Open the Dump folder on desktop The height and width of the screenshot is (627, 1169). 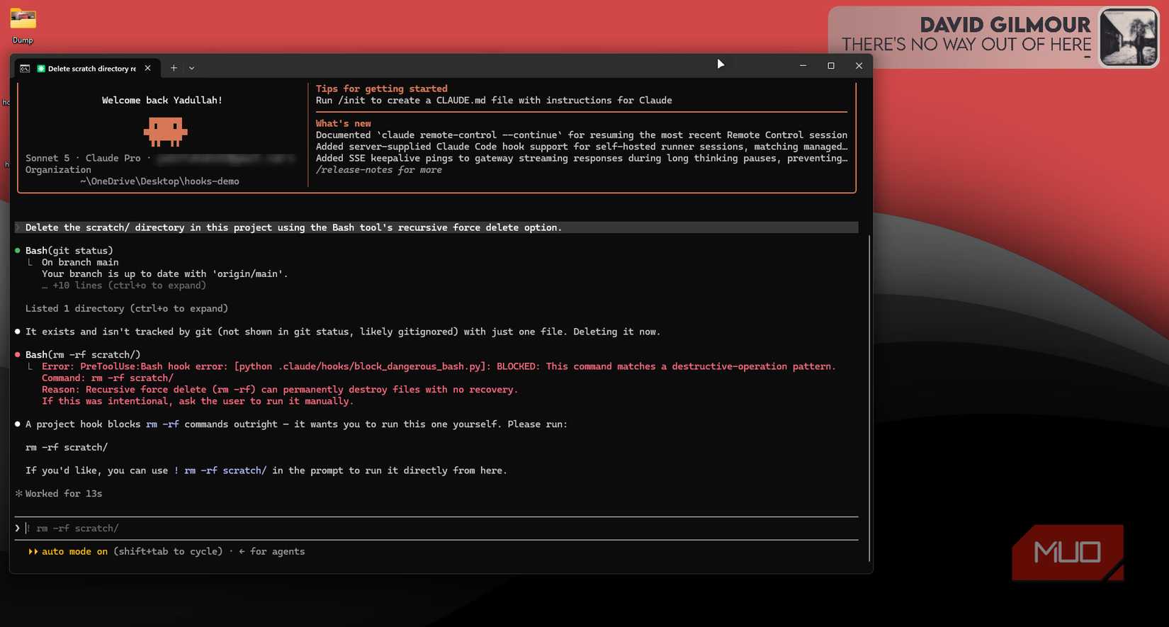coord(23,25)
